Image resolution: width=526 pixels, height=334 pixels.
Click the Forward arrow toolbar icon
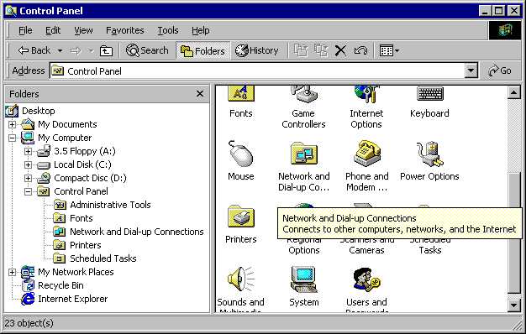[x=76, y=51]
